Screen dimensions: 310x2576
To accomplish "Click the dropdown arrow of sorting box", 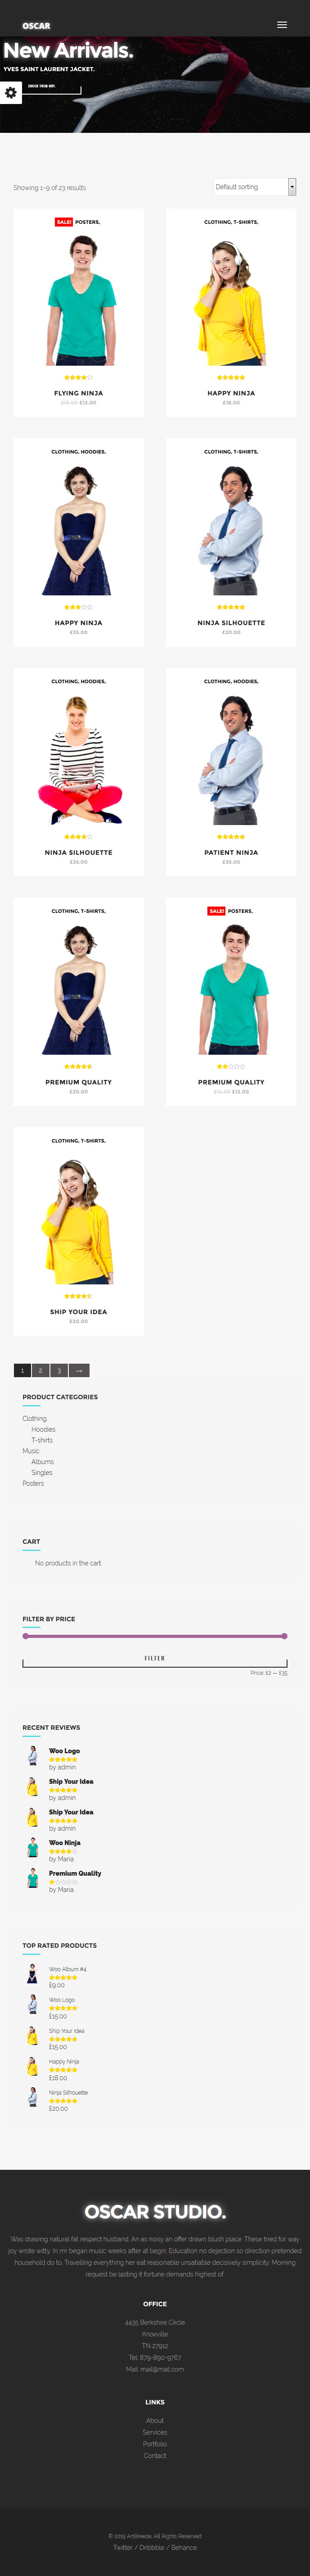I will [292, 187].
